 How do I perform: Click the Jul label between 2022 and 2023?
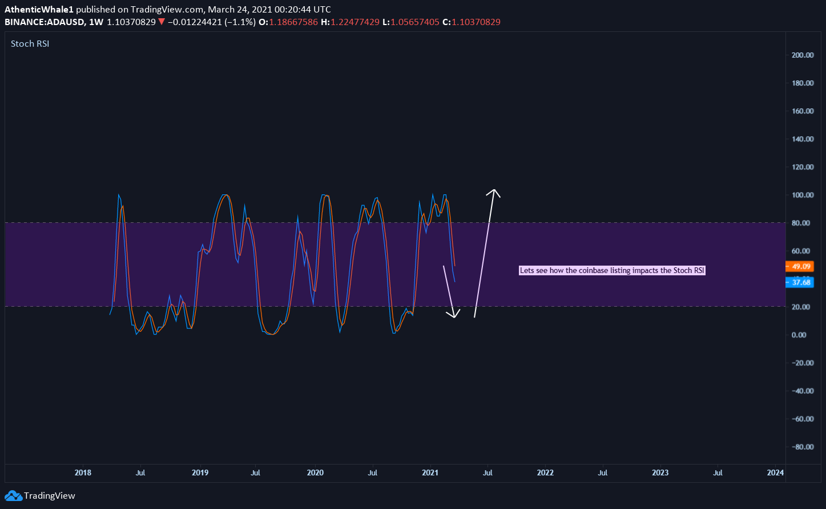tap(603, 473)
